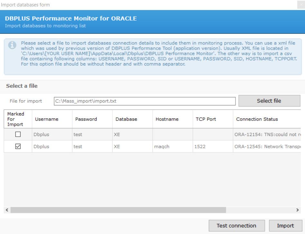Select the ORA-12154 connection status cell
This screenshot has height=234, width=305.
(x=267, y=134)
